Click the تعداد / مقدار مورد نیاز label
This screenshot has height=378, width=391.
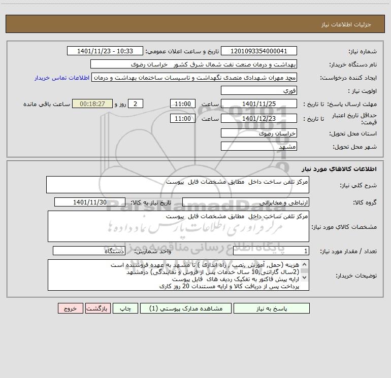pyautogui.click(x=348, y=252)
